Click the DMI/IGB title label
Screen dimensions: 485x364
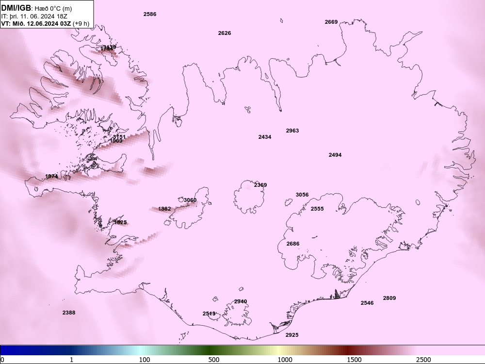point(16,8)
